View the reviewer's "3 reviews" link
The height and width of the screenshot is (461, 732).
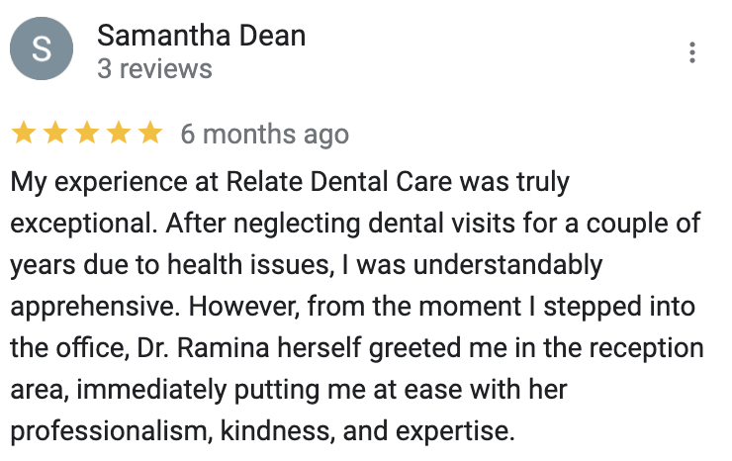click(154, 69)
